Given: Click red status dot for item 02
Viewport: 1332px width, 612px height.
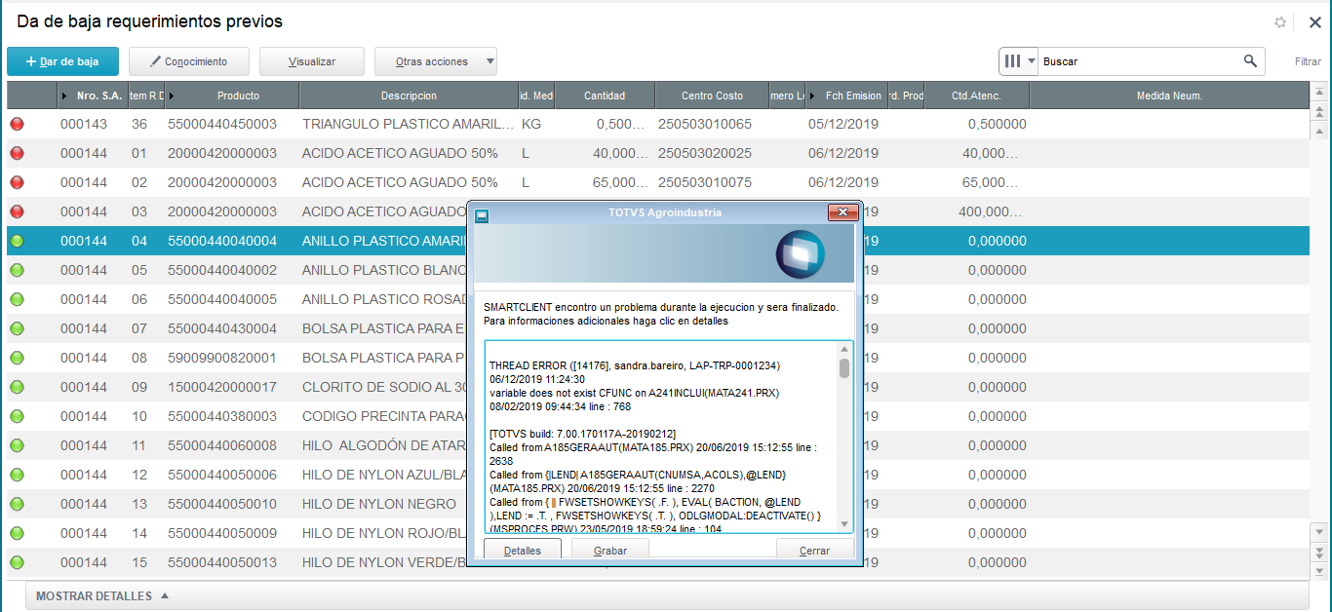Looking at the screenshot, I should point(17,182).
